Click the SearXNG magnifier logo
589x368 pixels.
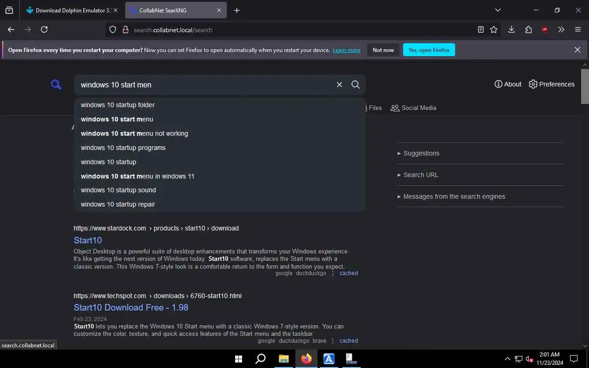pyautogui.click(x=56, y=85)
